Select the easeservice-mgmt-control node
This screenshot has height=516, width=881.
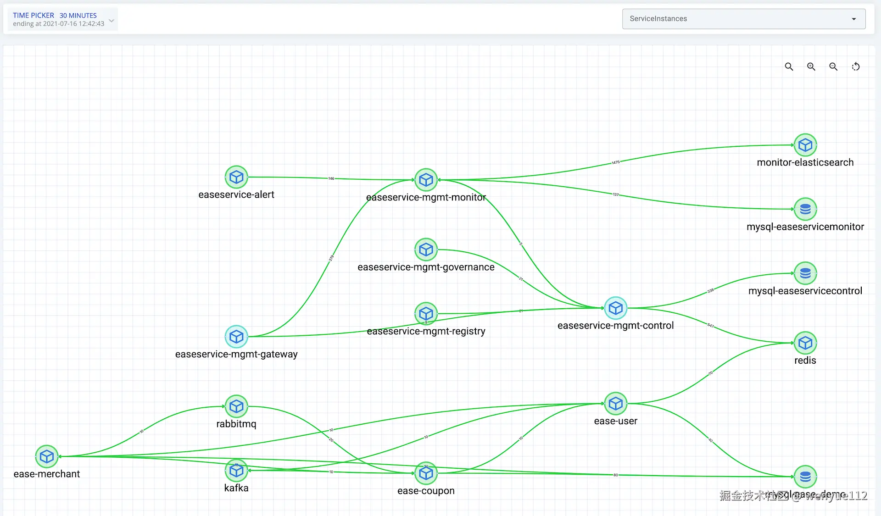tap(616, 308)
